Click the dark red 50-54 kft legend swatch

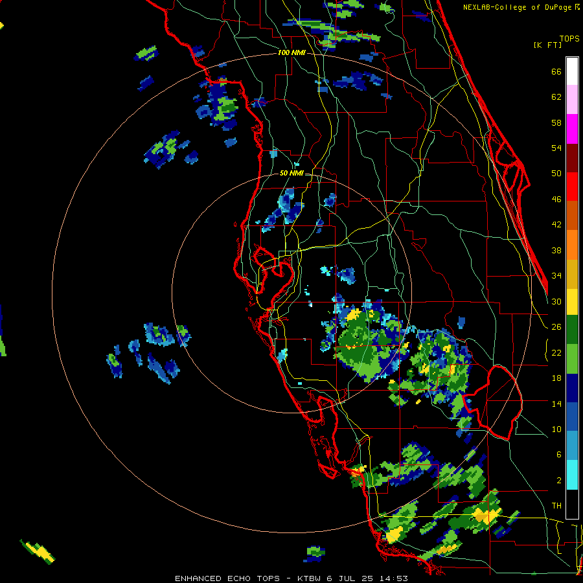coord(572,158)
